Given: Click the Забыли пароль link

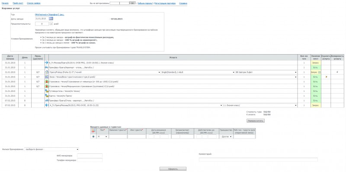Looking at the screenshot, I should coord(145,3).
